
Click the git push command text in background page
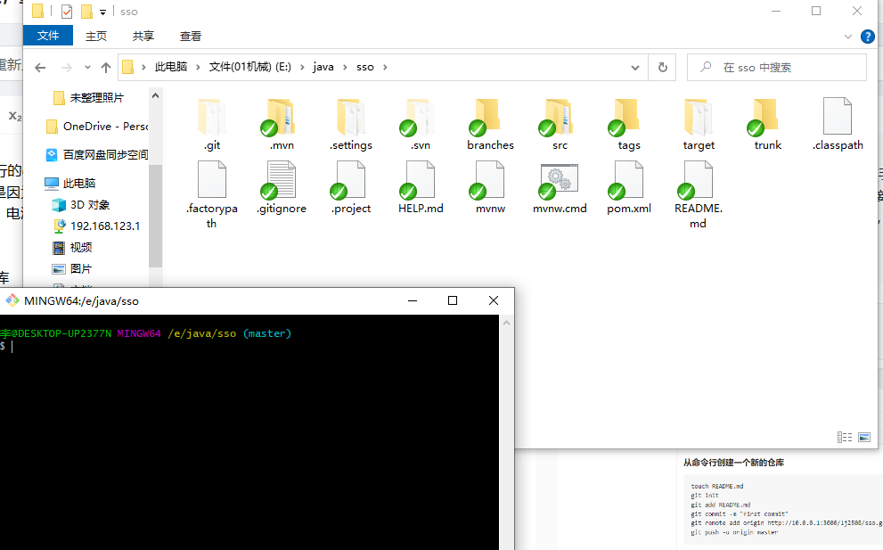(734, 532)
